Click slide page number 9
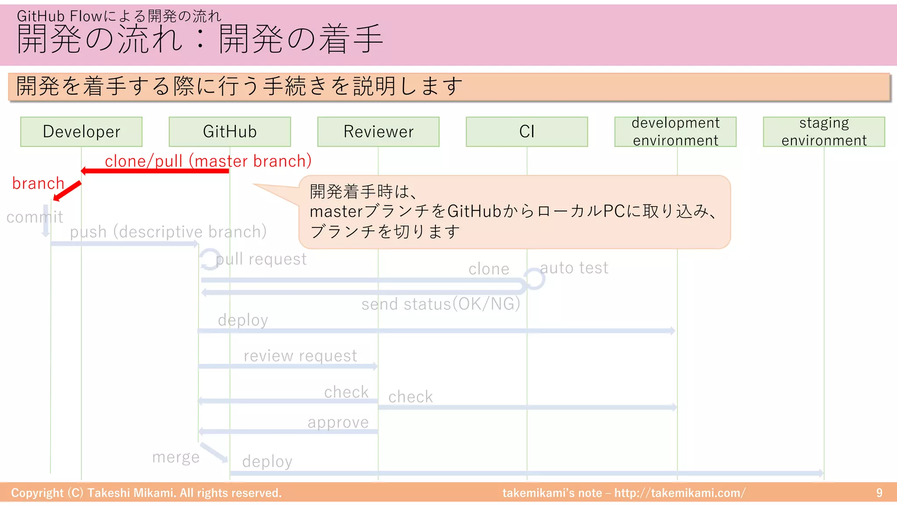This screenshot has width=897, height=505. (x=879, y=493)
